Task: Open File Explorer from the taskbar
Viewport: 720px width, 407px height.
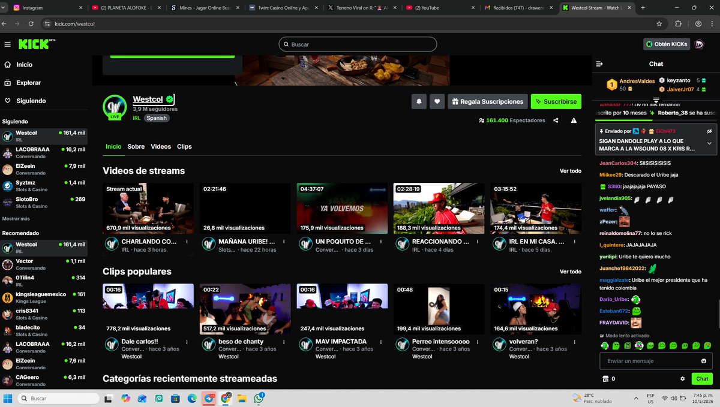Action: pyautogui.click(x=242, y=398)
